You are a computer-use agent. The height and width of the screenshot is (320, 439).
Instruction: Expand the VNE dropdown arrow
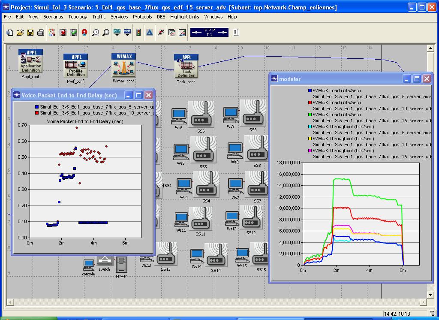[x=126, y=36]
